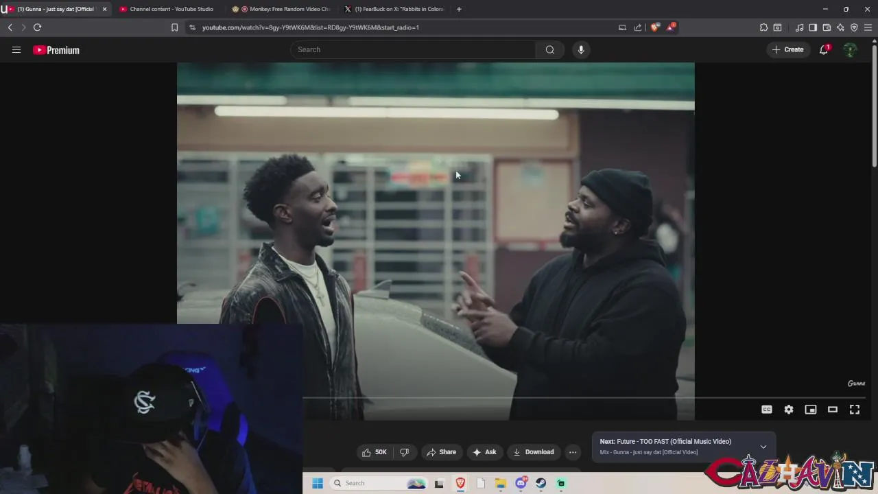
Task: Click the browser address bar URL
Action: pos(311,27)
